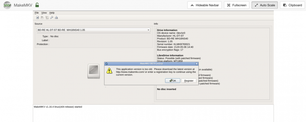Click the 'No disc inserted' text

coord(166,89)
